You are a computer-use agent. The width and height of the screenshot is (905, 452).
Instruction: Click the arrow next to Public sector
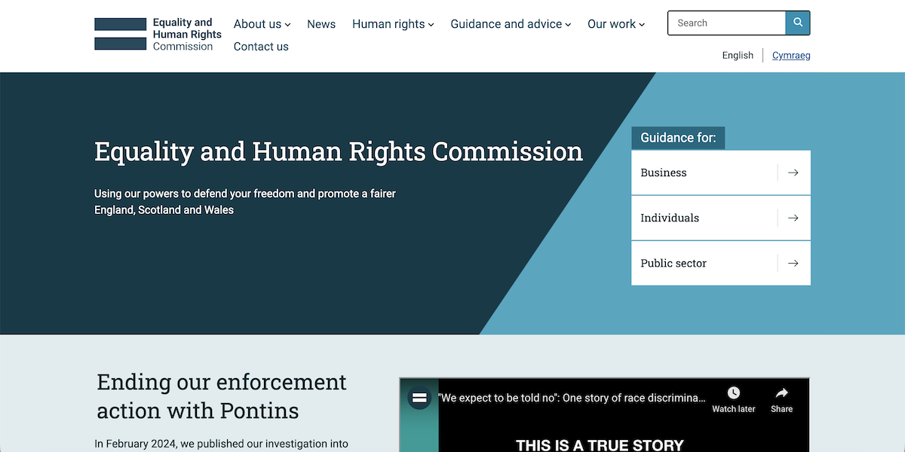click(793, 263)
